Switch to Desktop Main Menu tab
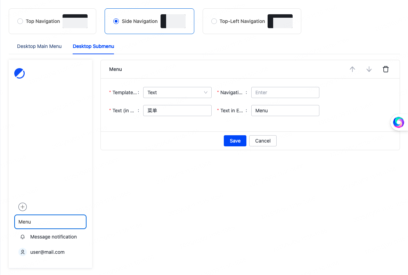The height and width of the screenshot is (275, 408). click(x=39, y=46)
